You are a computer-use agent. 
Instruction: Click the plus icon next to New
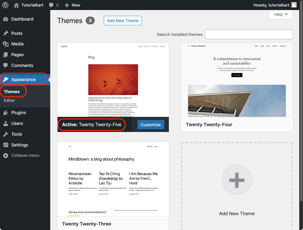point(67,5)
